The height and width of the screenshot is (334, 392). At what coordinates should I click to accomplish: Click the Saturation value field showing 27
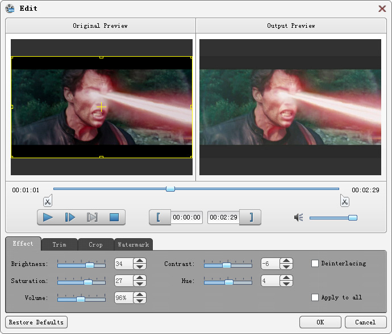coord(124,281)
